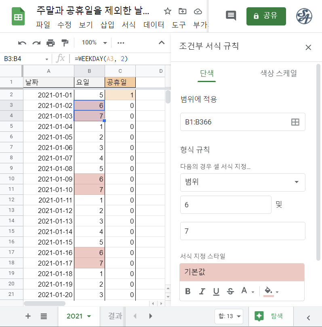Click the print icon in toolbar

pyautogui.click(x=51, y=43)
